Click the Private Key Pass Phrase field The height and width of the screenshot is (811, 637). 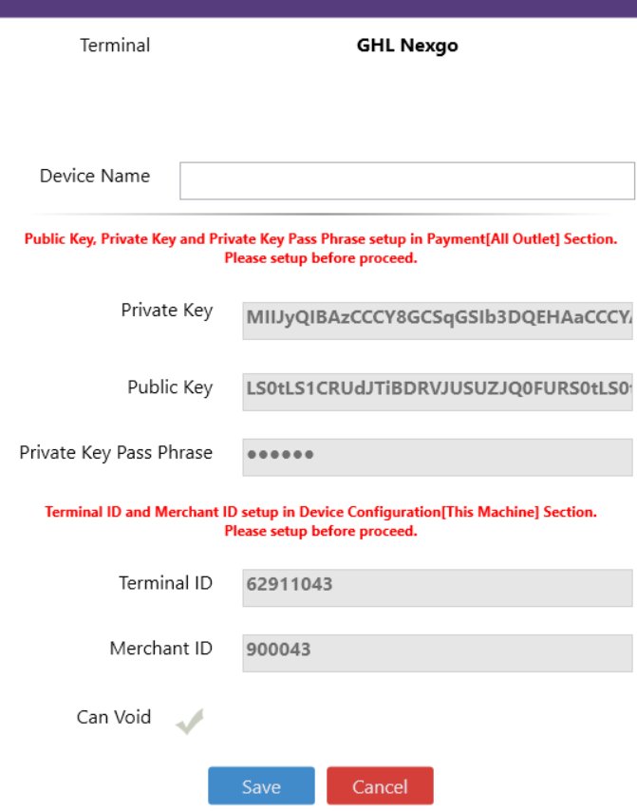coord(438,454)
